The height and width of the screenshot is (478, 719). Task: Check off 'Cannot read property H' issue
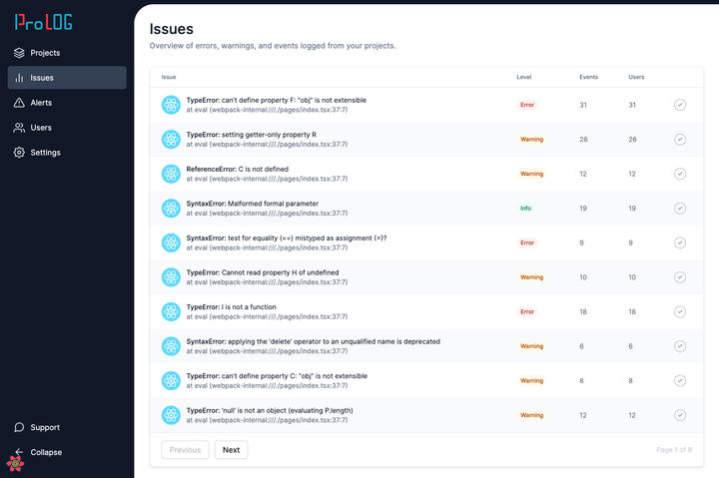click(x=680, y=277)
